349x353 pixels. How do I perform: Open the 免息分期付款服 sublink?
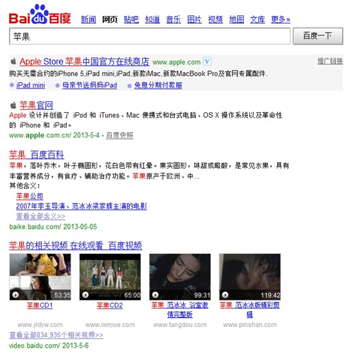(158, 85)
